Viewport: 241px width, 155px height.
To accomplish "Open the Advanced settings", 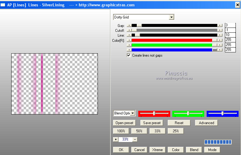I will pyautogui.click(x=206, y=123).
